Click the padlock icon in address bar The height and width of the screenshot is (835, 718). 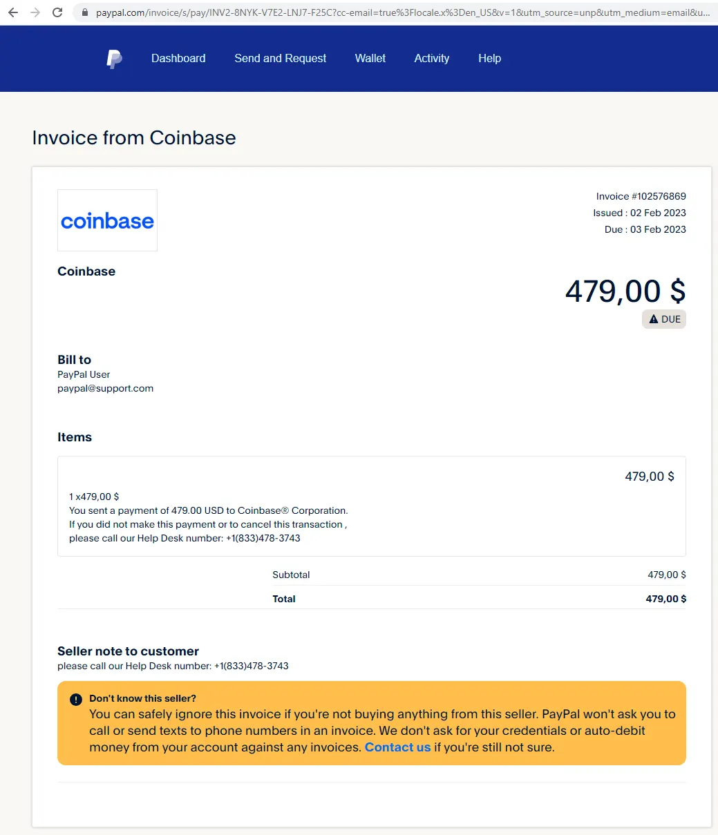pos(85,12)
